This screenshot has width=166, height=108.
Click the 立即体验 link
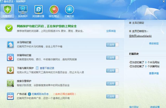(111, 31)
